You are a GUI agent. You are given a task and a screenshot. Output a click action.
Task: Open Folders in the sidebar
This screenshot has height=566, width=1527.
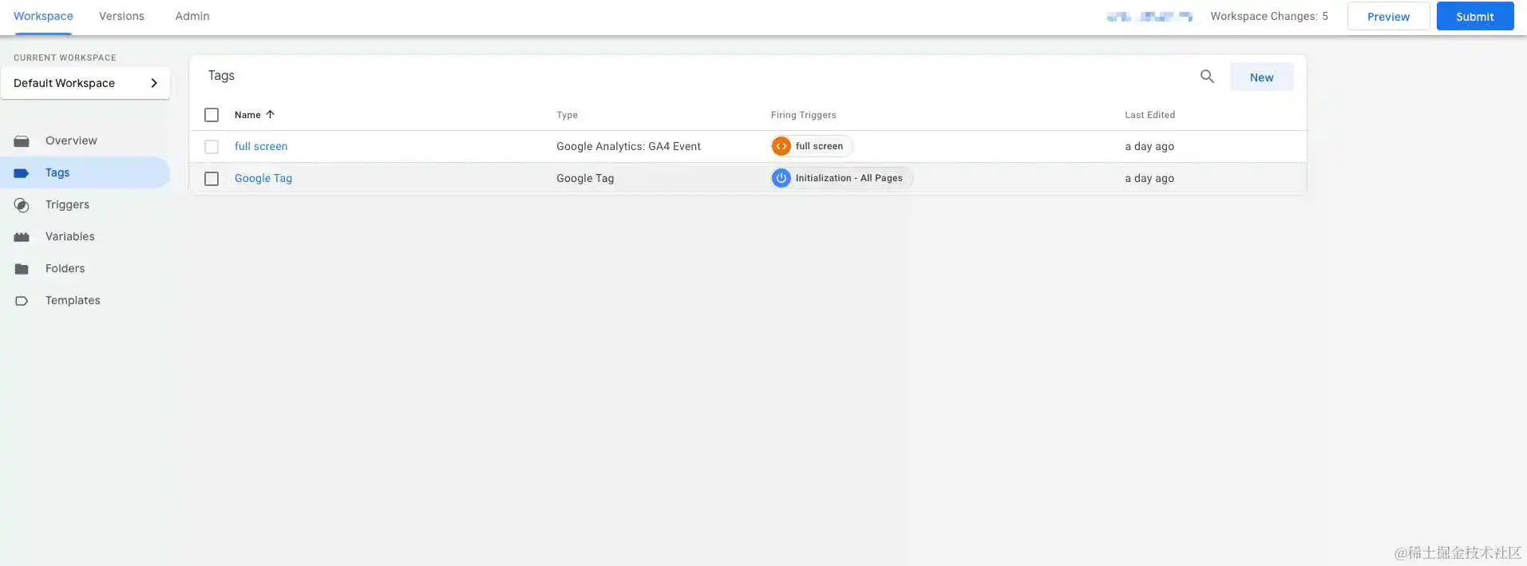[x=65, y=268]
